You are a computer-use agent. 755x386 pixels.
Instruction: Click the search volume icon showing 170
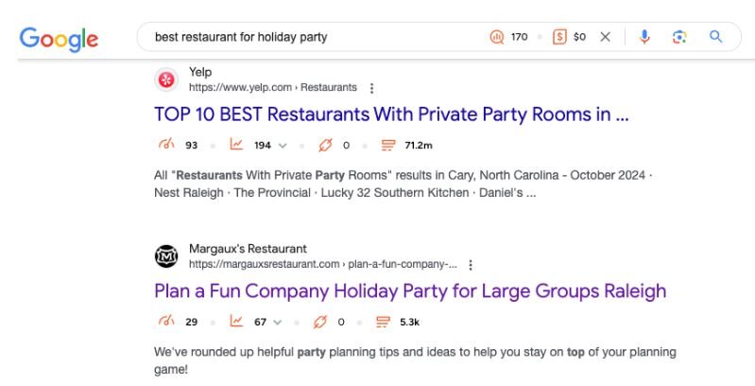(x=497, y=37)
